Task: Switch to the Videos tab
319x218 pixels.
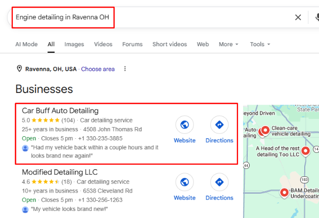Action: (x=103, y=44)
